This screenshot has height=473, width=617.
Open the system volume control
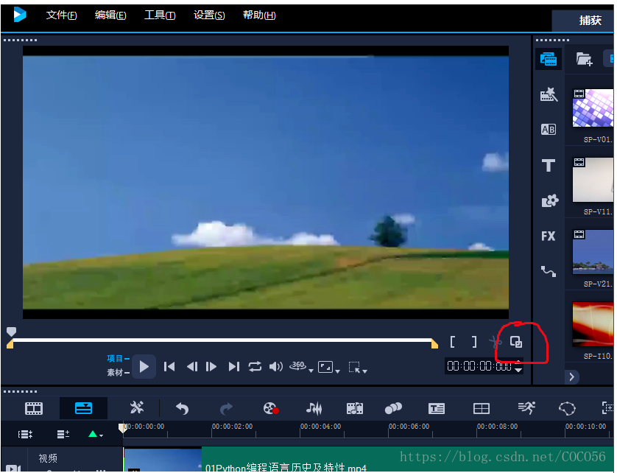click(x=276, y=367)
